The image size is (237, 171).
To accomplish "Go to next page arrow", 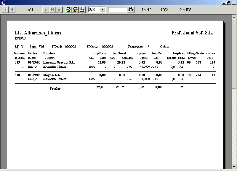I will (45, 10).
